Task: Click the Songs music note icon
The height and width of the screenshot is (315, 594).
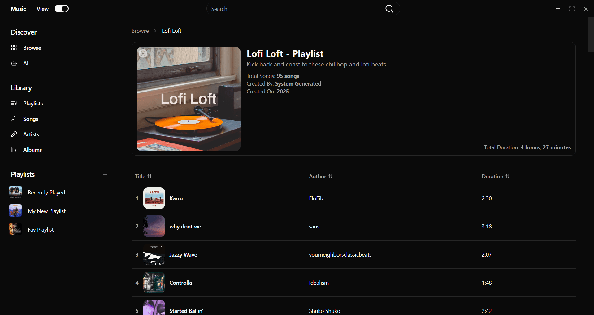Action: (x=14, y=119)
